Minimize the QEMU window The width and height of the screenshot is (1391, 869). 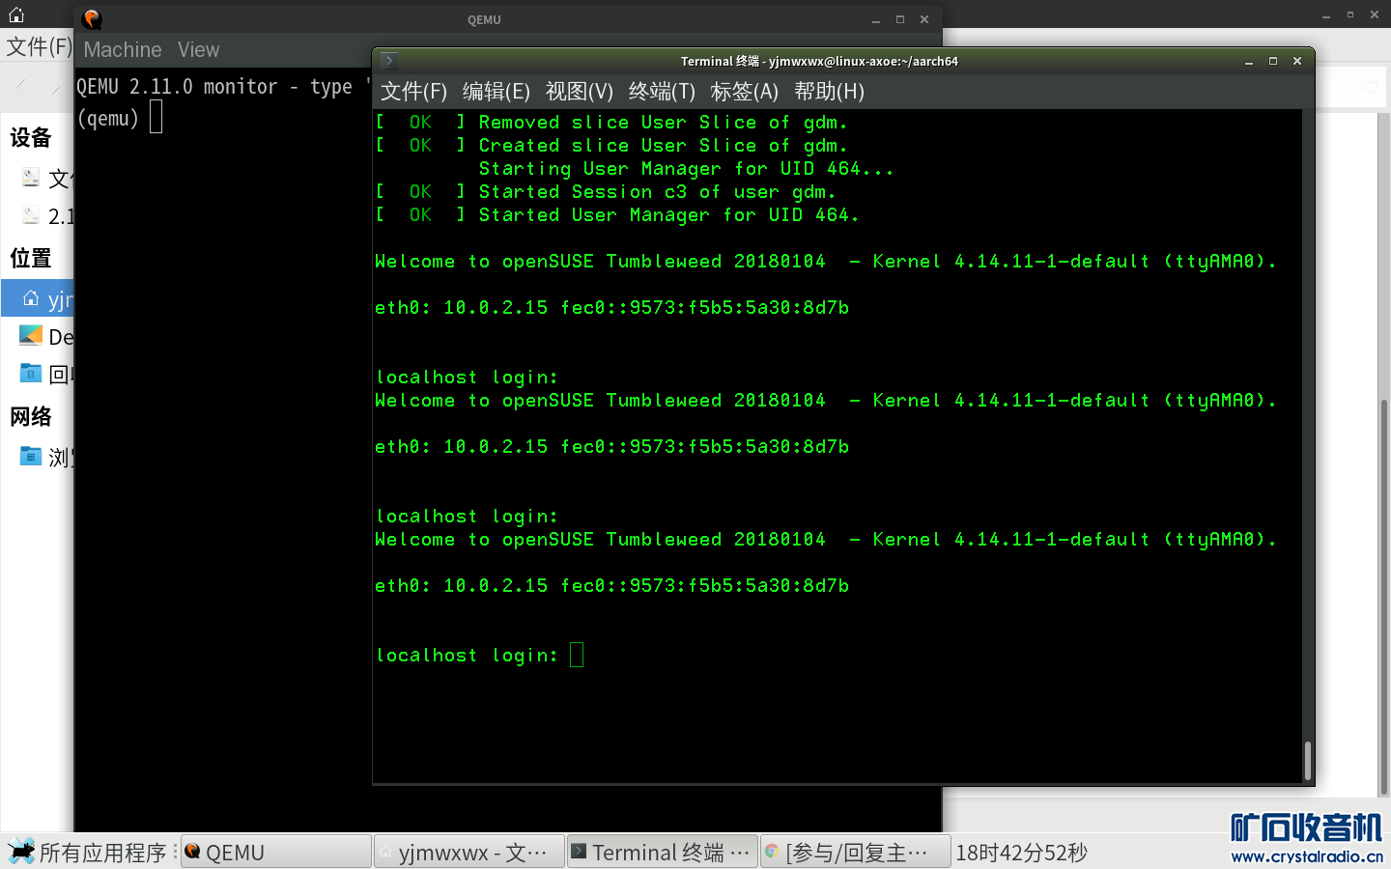click(876, 19)
